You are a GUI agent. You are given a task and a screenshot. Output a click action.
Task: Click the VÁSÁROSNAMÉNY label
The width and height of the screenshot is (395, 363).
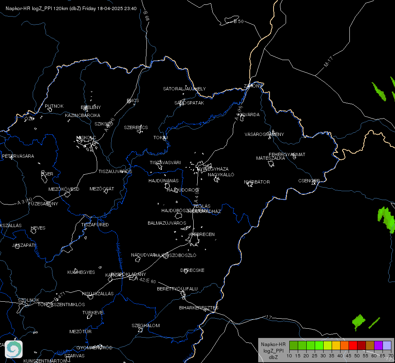tap(264, 134)
